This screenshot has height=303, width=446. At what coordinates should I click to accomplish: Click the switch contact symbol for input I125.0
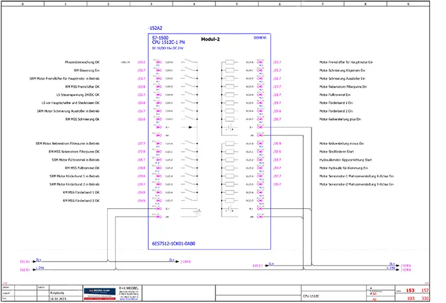click(x=189, y=144)
